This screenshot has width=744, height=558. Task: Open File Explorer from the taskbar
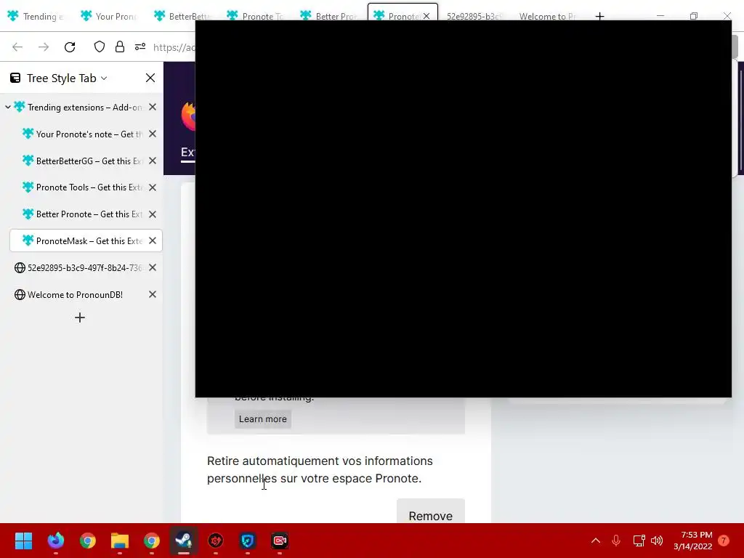(120, 541)
